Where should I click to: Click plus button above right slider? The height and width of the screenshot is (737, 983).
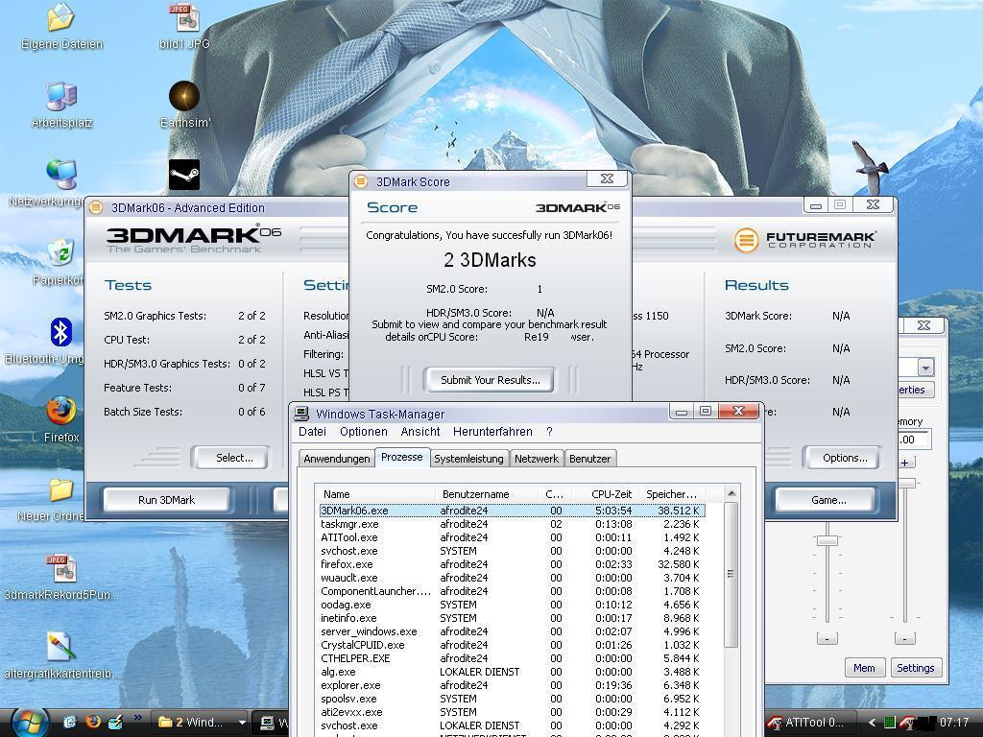tap(904, 463)
